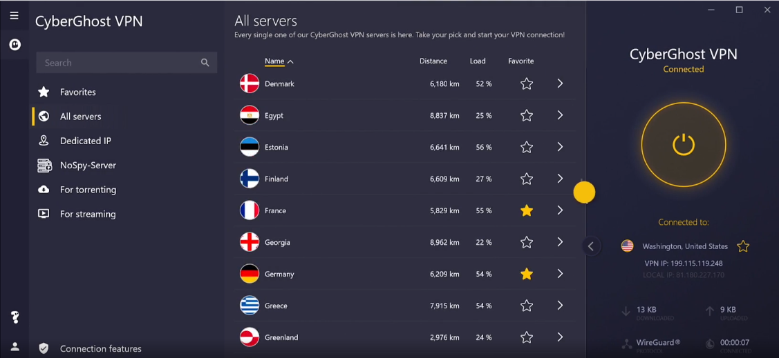Open the user account icon
779x358 pixels.
coord(15,347)
